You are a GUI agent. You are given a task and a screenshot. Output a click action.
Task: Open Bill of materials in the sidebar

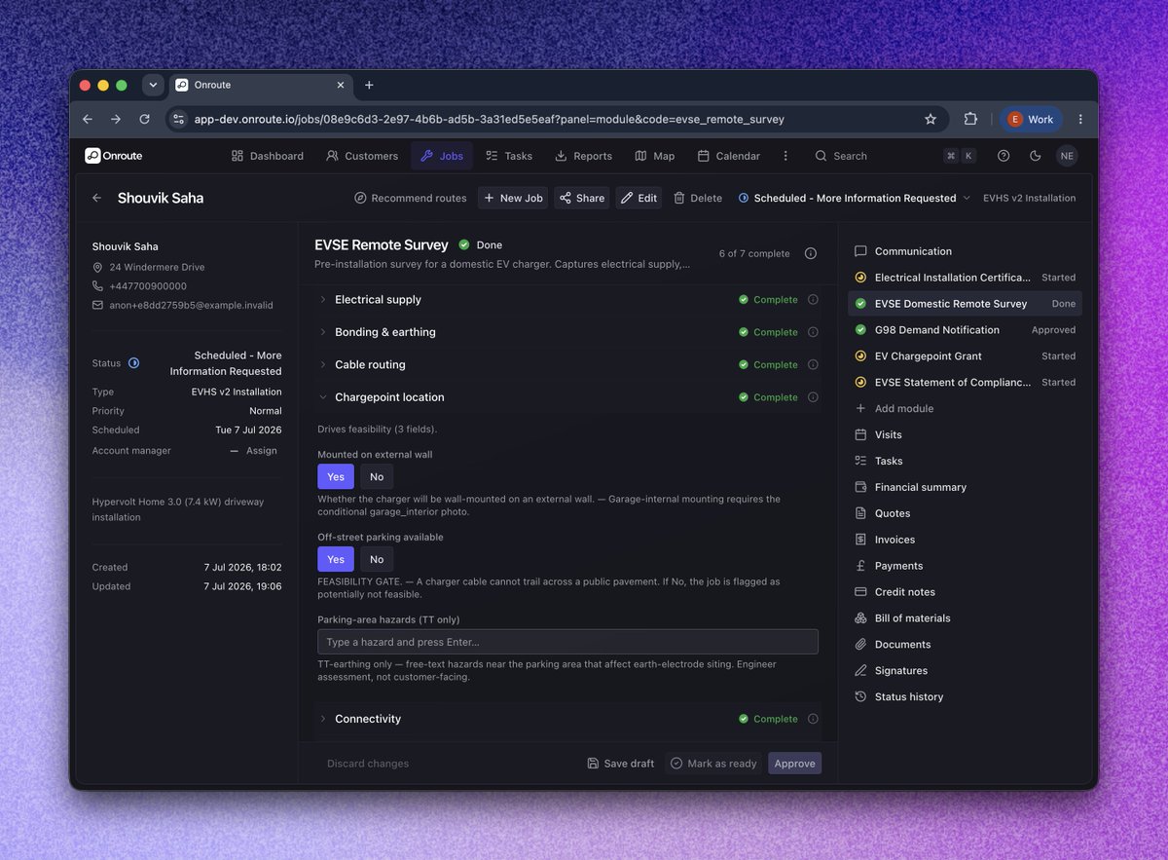coord(965,618)
